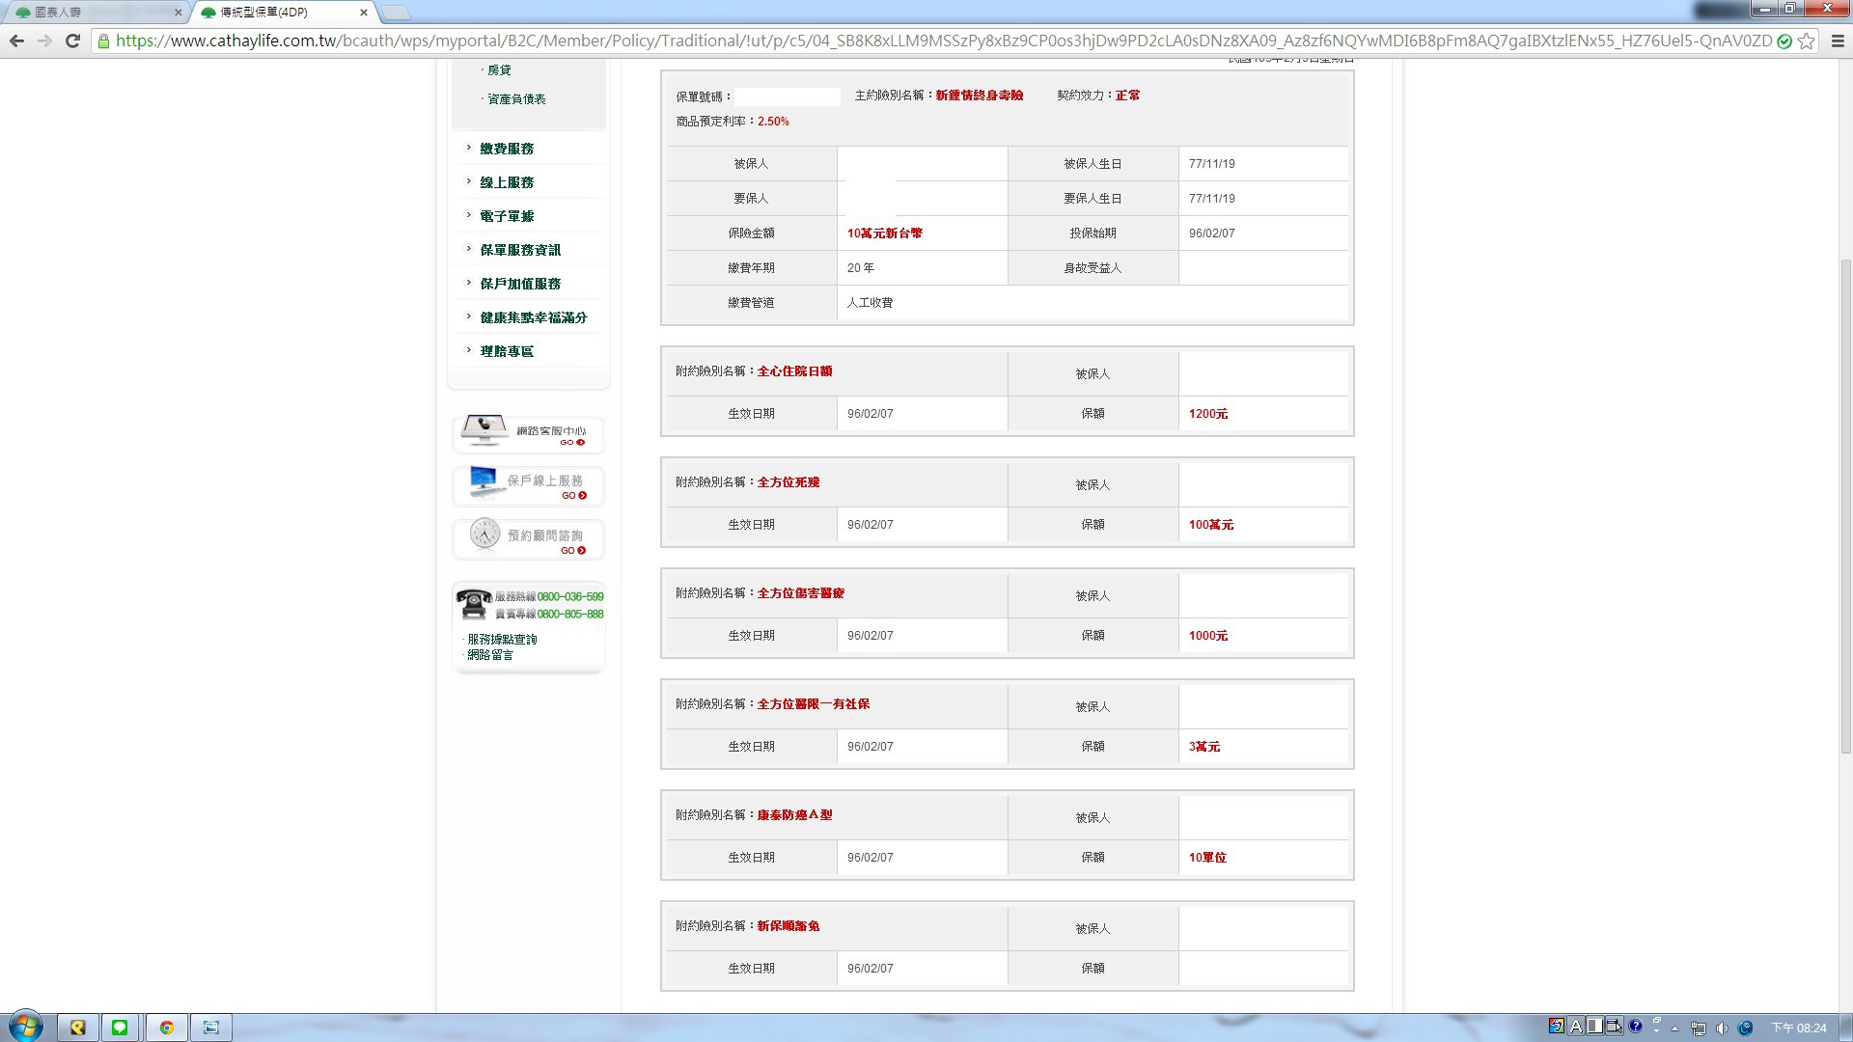Image resolution: width=1853 pixels, height=1042 pixels.
Task: Open the snipping tool taskbar icon
Action: click(211, 1028)
